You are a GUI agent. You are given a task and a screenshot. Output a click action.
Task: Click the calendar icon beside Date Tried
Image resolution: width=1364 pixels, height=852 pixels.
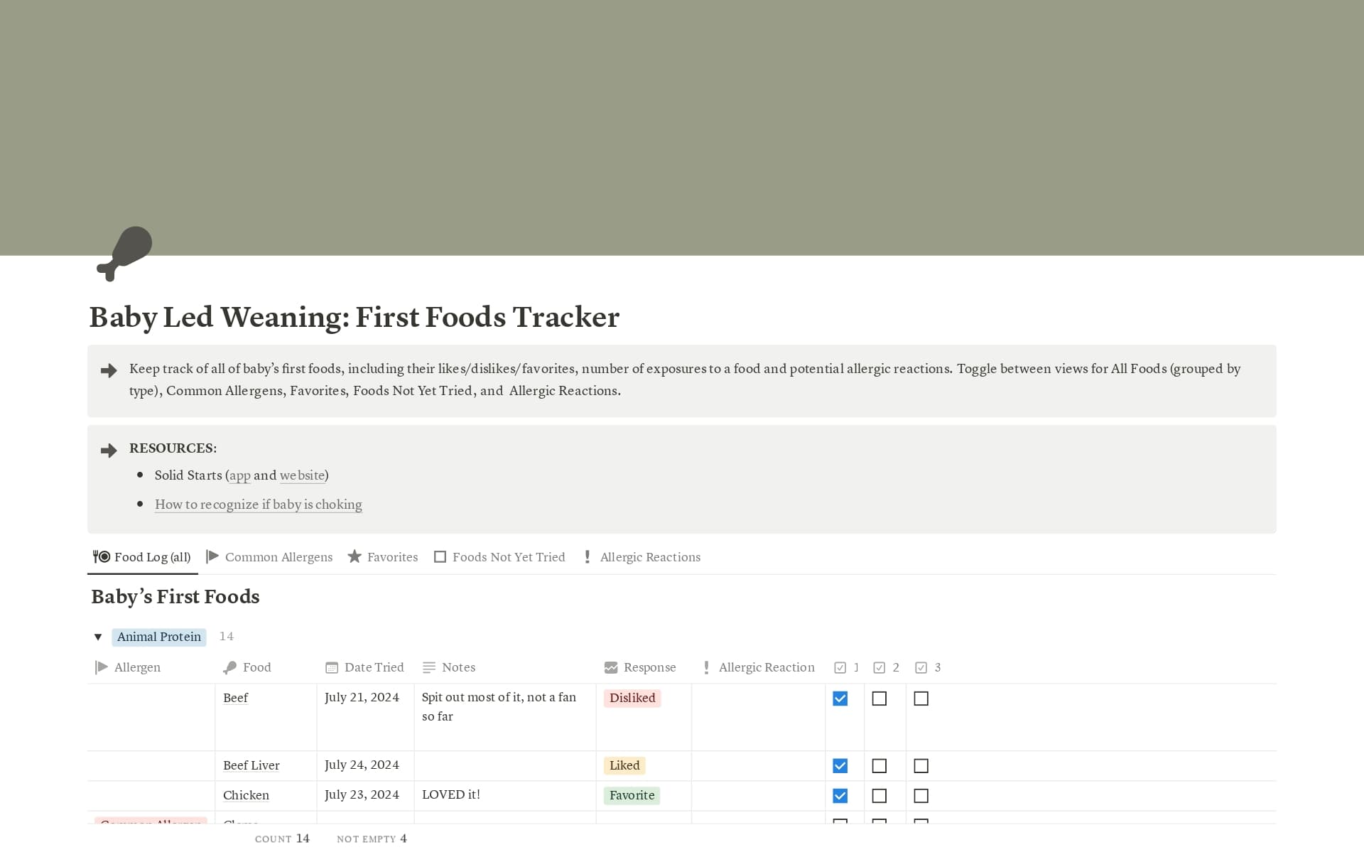tap(331, 667)
